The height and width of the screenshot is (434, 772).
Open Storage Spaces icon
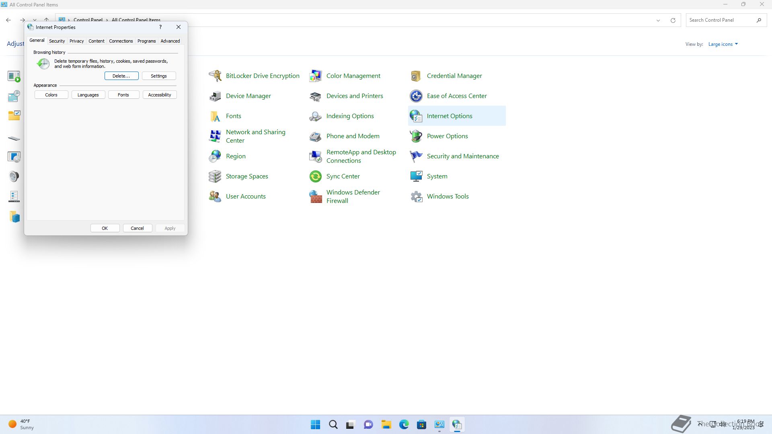click(215, 176)
